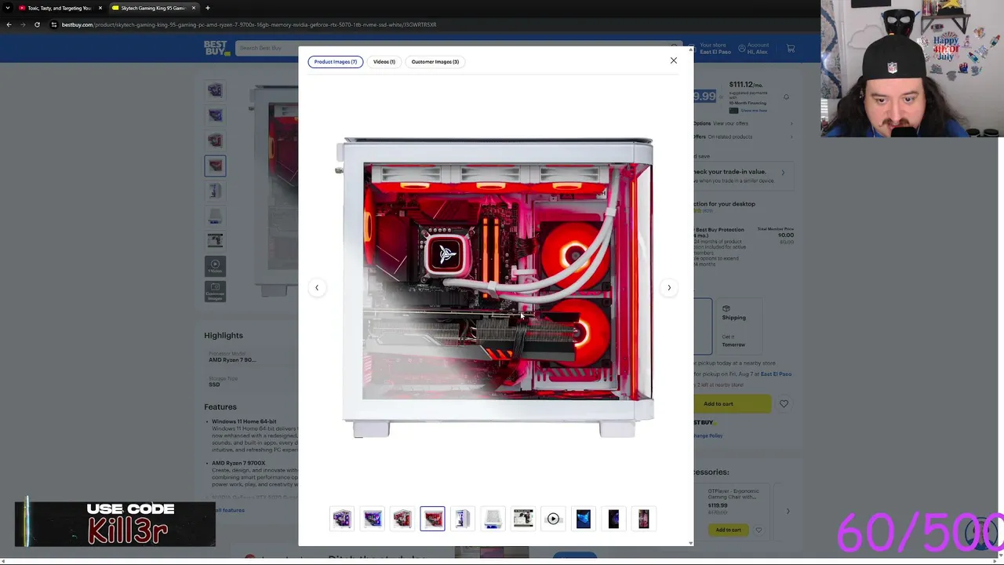Open the video tile in the side thumbnail column
The image size is (1004, 565).
pyautogui.click(x=215, y=266)
